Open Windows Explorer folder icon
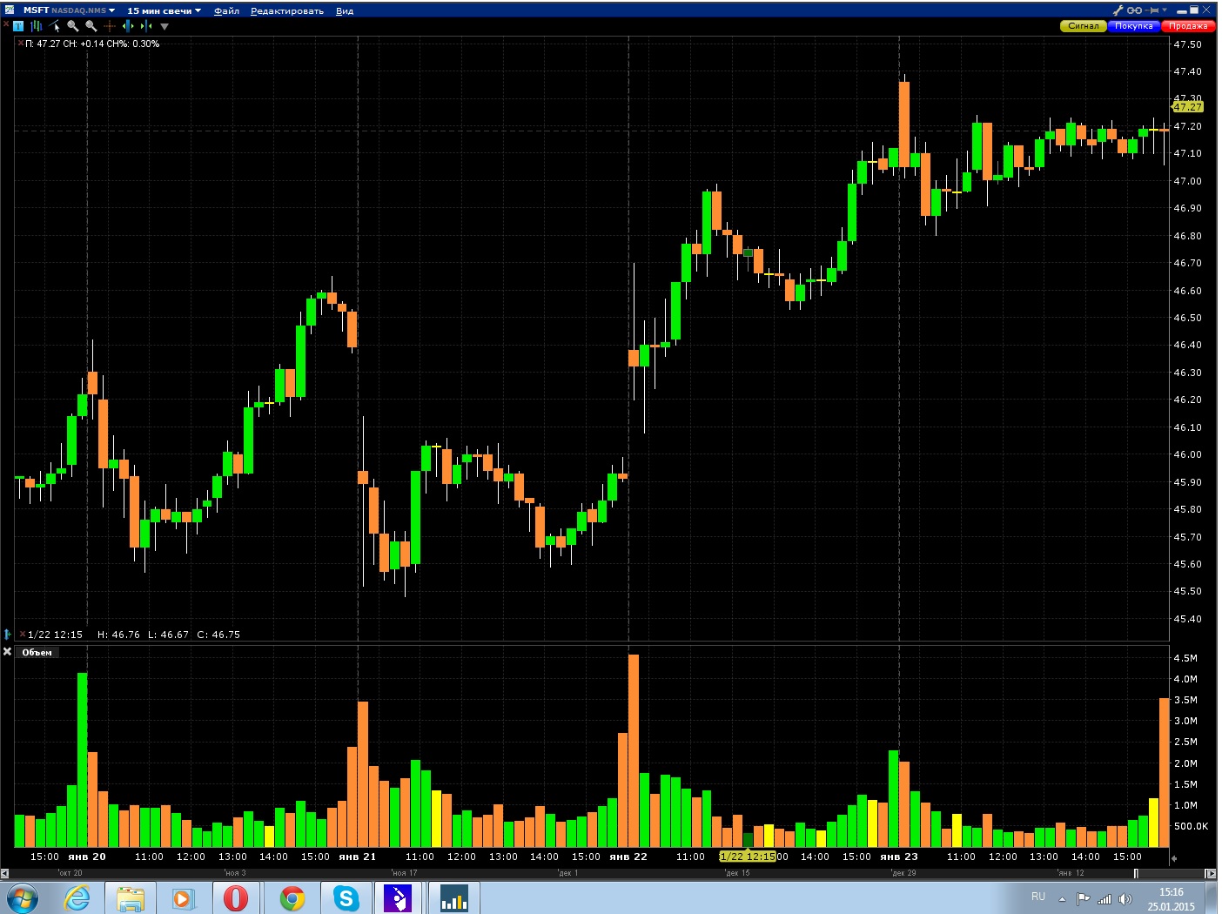The height and width of the screenshot is (914, 1222). coord(131,898)
